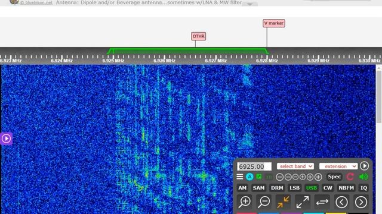Image resolution: width=382 pixels, height=214 pixels.
Task: Select AM demodulation mode
Action: (x=242, y=188)
